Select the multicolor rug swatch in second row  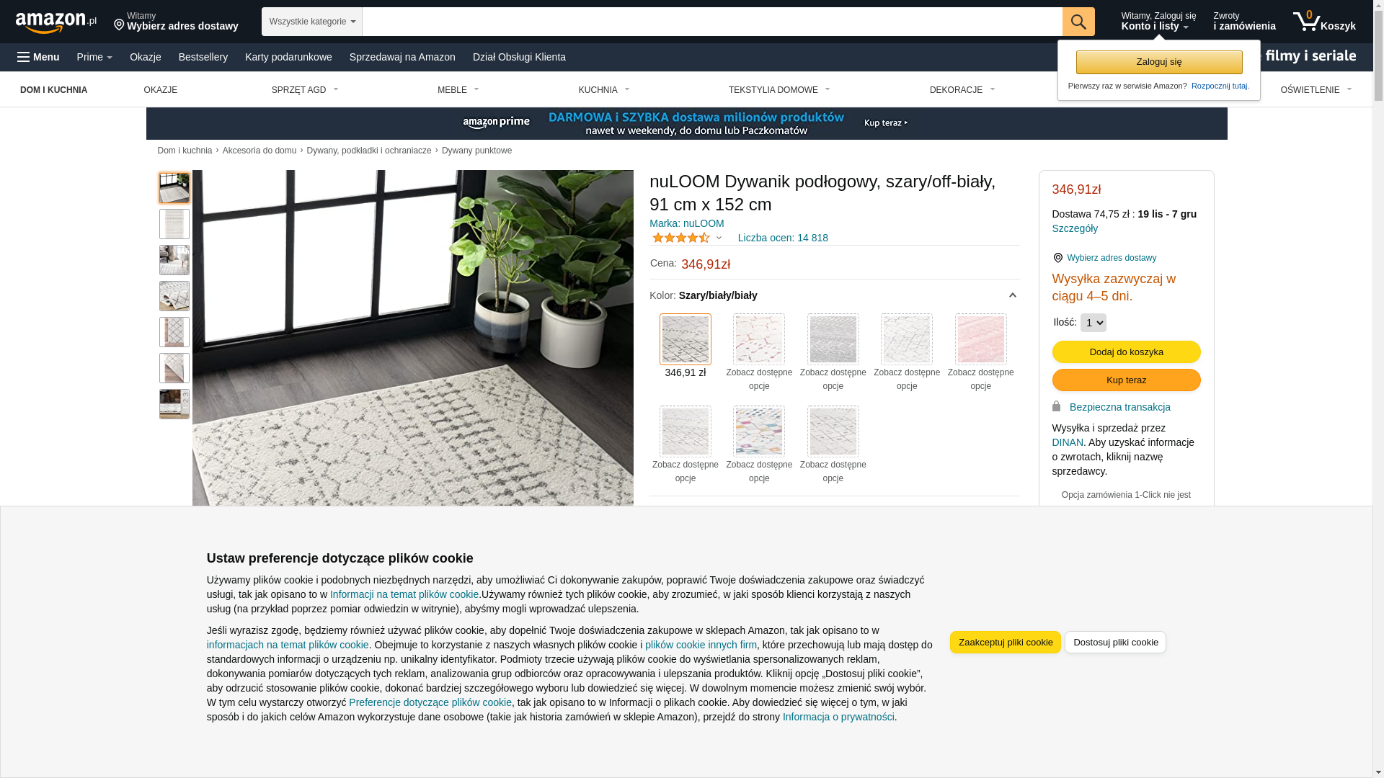(758, 432)
